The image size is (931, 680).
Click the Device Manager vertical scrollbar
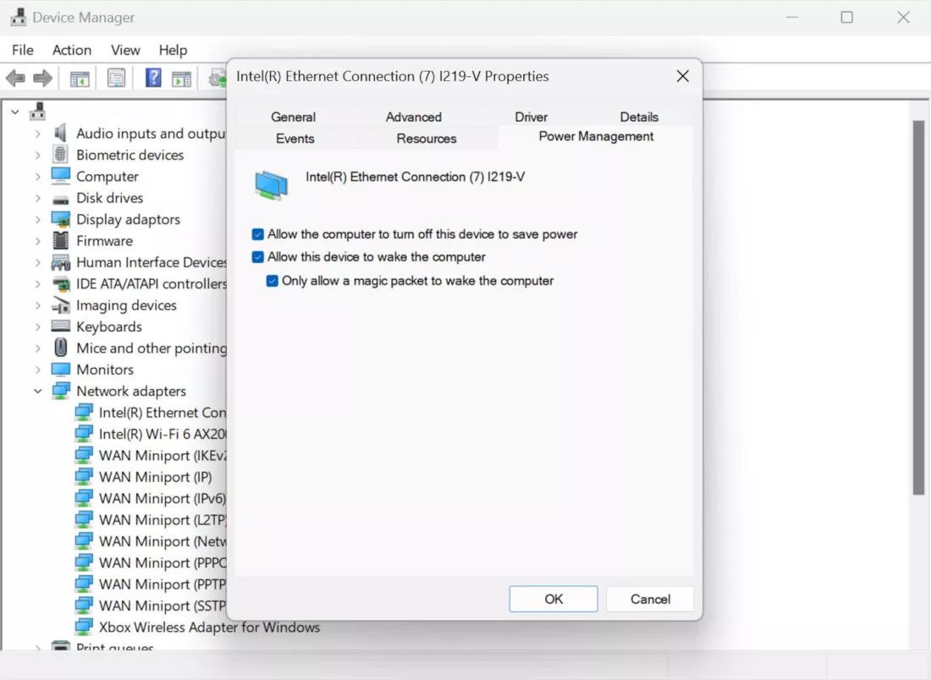pyautogui.click(x=918, y=304)
